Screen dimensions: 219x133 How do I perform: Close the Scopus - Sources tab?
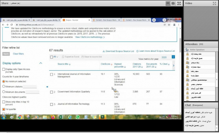click(89, 20)
